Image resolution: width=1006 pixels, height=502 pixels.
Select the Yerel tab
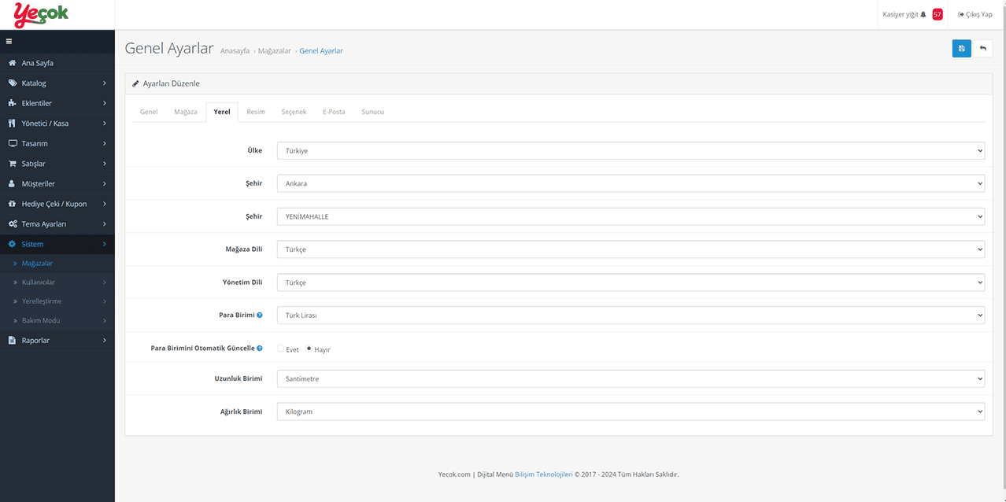[x=222, y=112]
